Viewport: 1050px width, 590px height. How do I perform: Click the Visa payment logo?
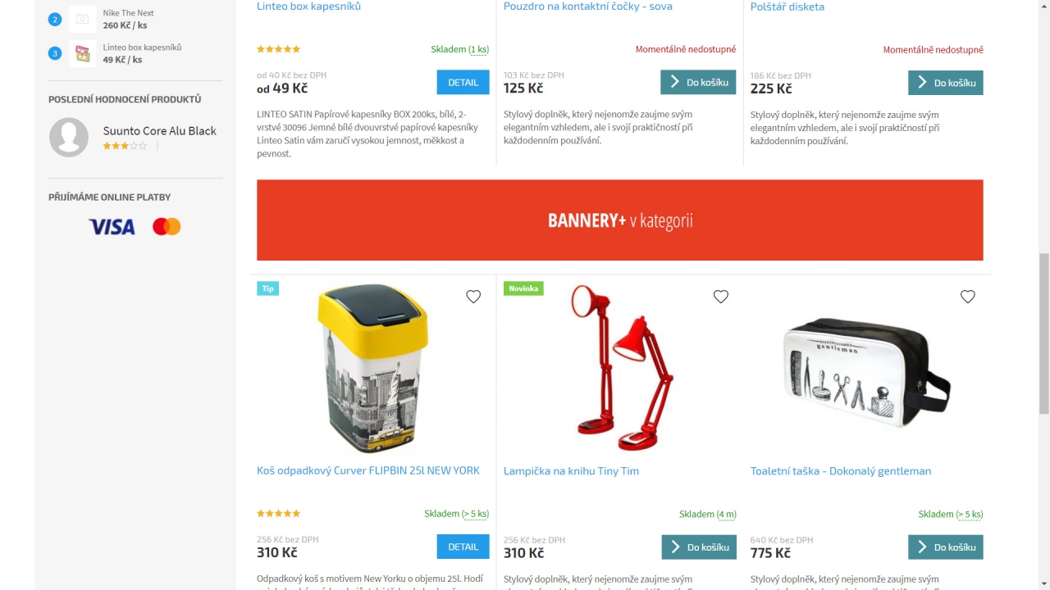click(112, 227)
